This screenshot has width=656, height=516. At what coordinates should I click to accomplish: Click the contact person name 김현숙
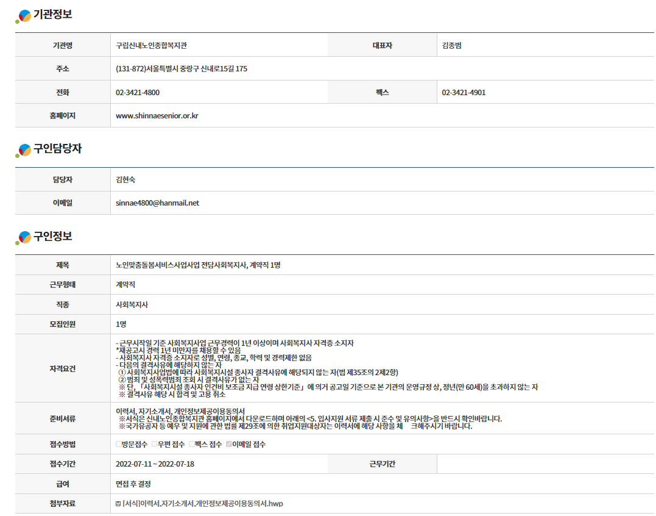[125, 180]
